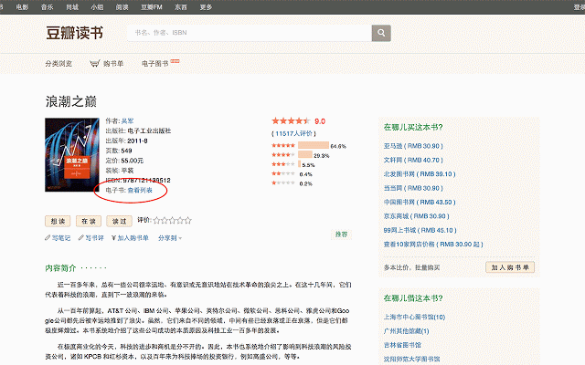Screen dimensions: 585x365
Task: Click the 内容简介 section heading
Action: pos(60,267)
